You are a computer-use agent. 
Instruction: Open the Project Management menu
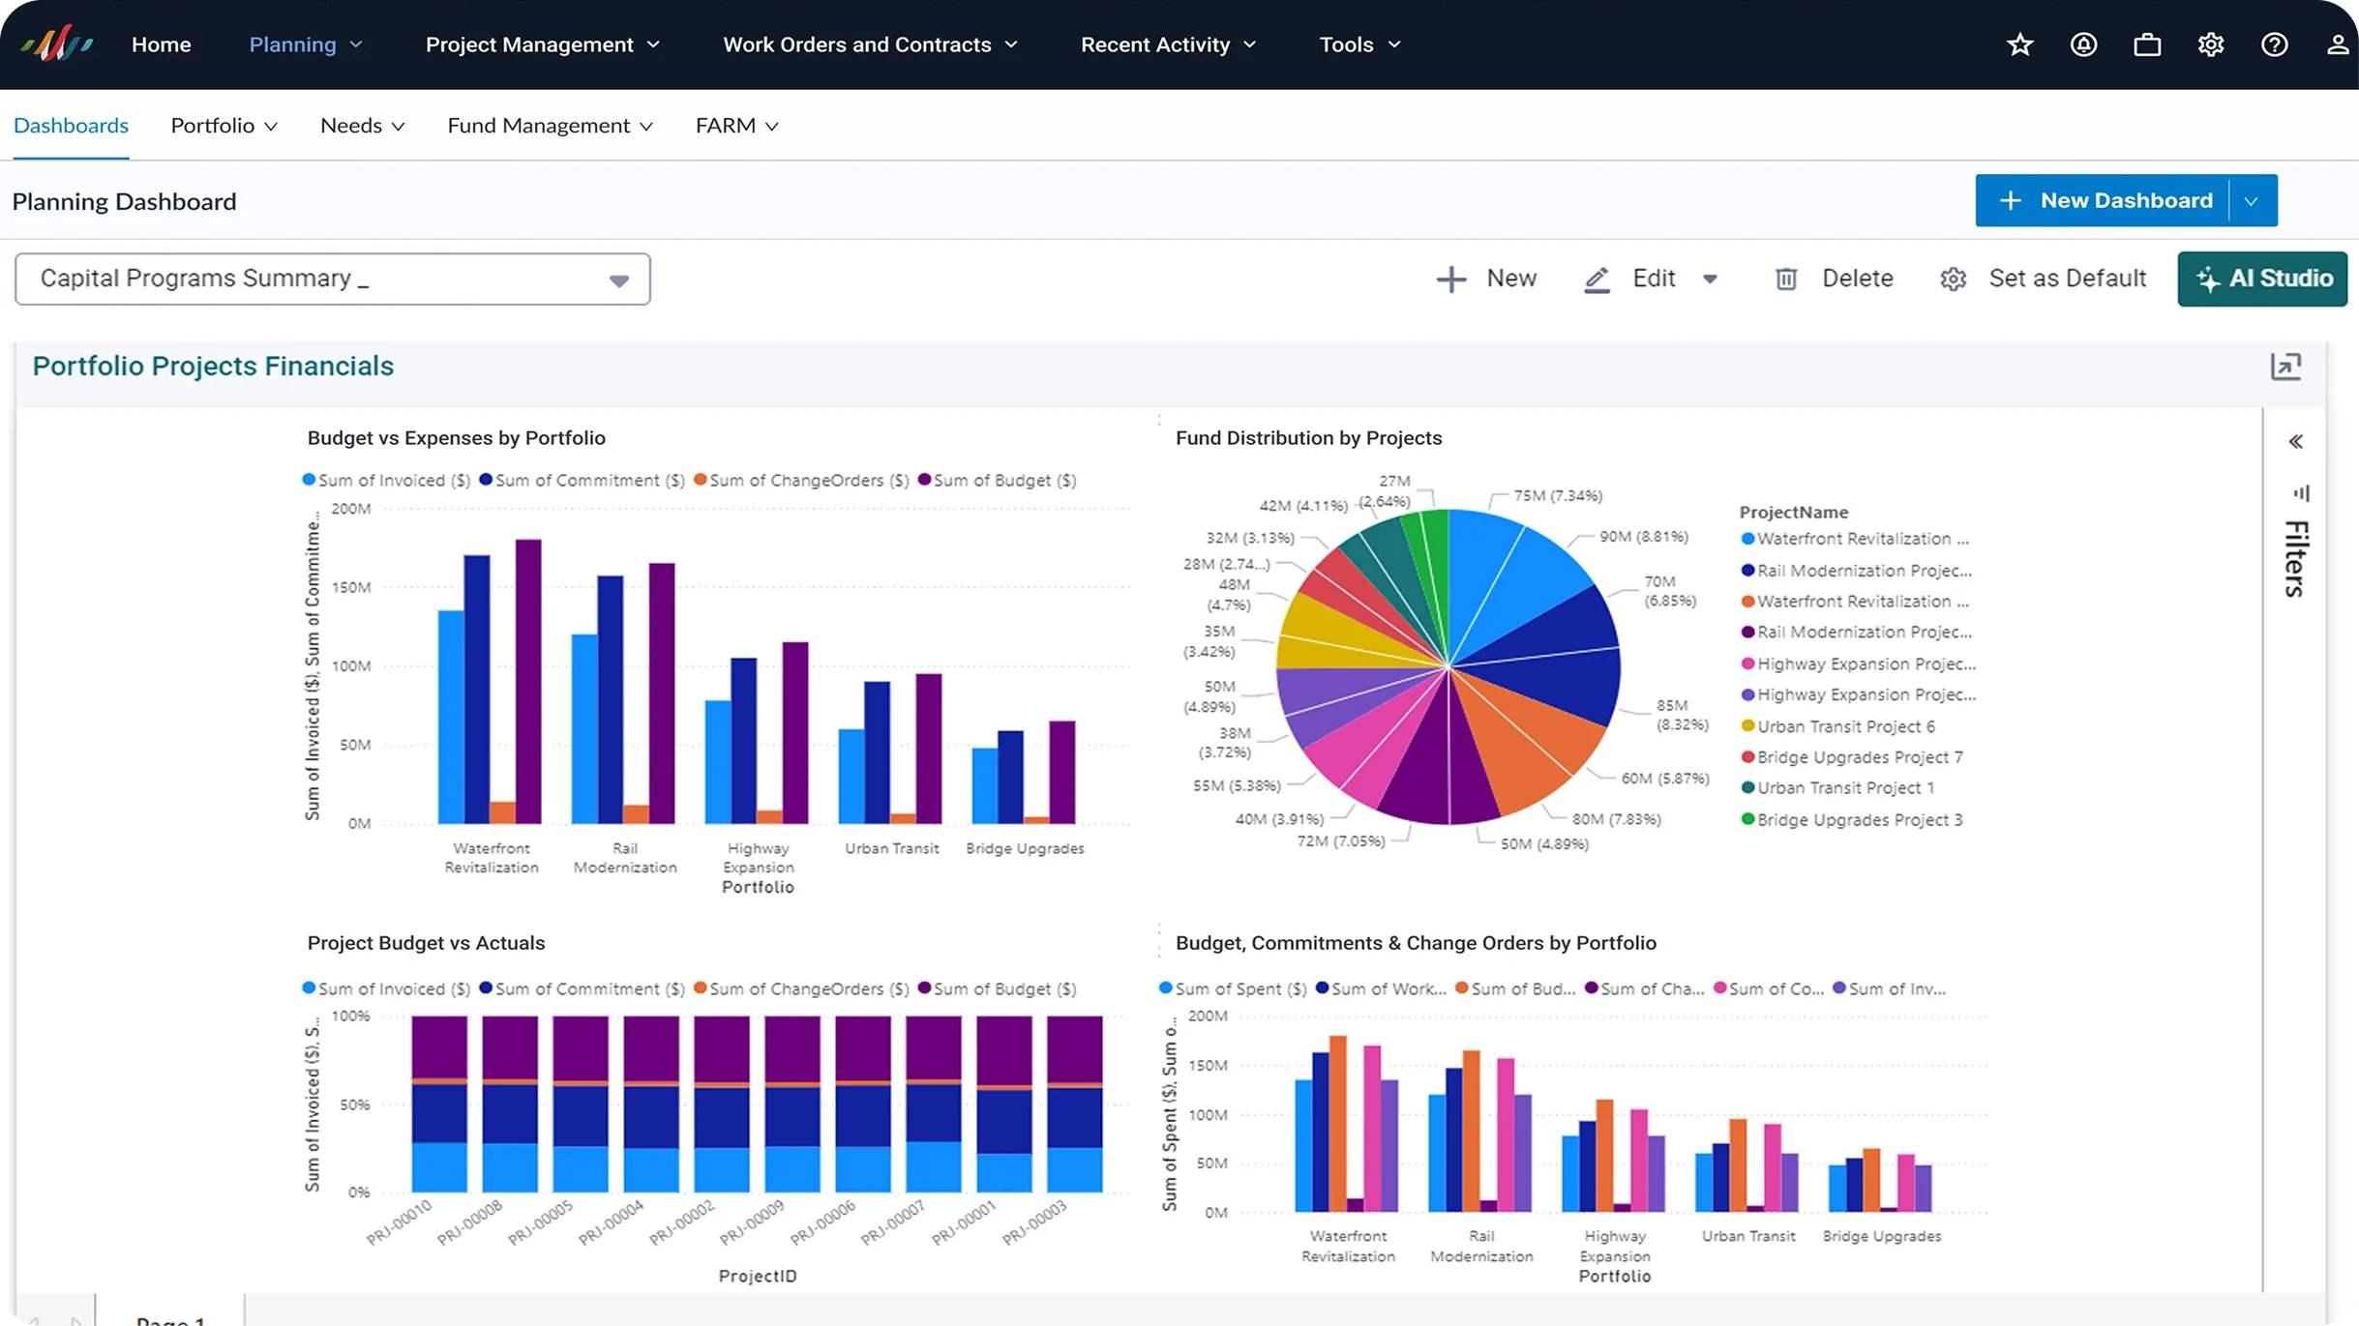543,44
